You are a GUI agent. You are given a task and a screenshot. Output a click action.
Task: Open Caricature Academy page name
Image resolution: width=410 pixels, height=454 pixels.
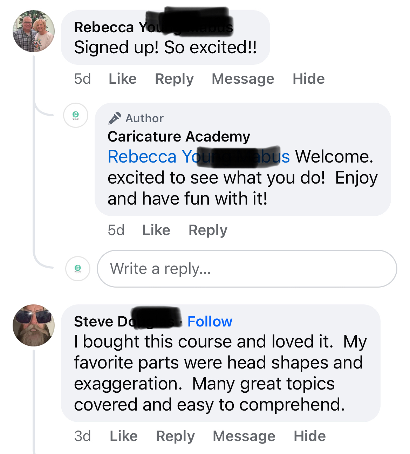point(179,136)
